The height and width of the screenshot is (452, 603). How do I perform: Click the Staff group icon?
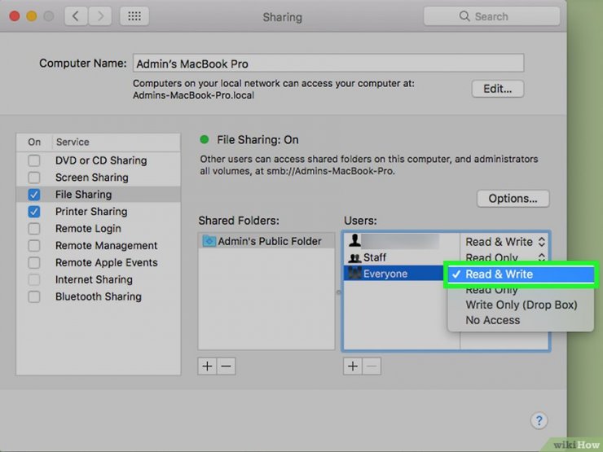tap(354, 257)
